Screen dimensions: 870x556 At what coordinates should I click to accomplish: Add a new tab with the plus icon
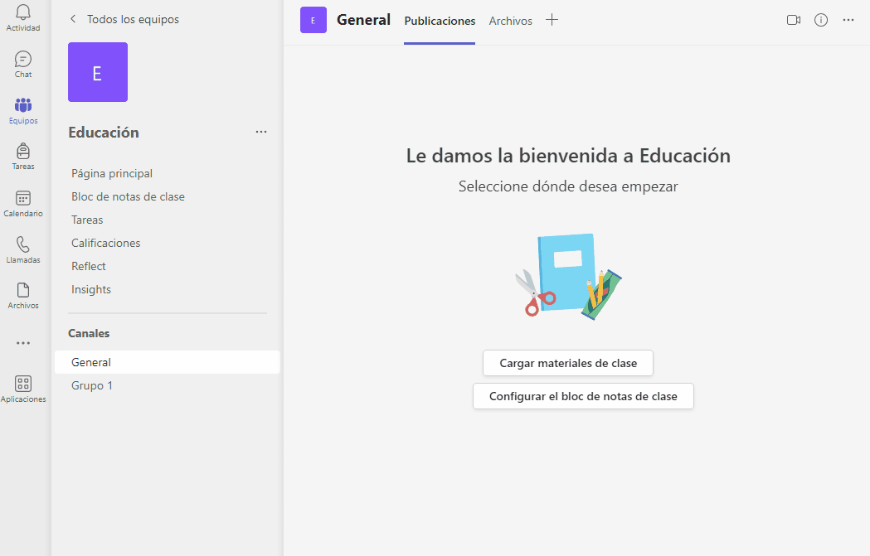[x=552, y=20]
